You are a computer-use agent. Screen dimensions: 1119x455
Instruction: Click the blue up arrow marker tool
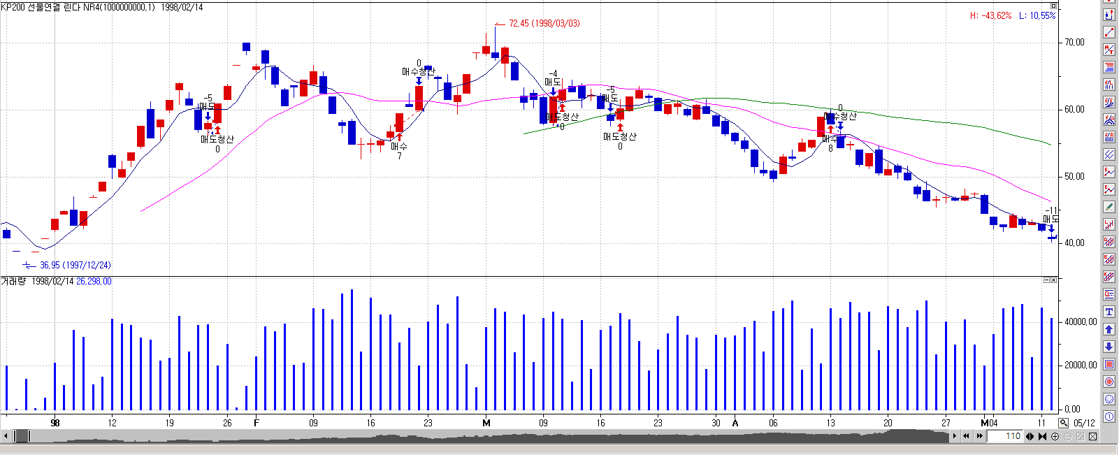[1109, 329]
